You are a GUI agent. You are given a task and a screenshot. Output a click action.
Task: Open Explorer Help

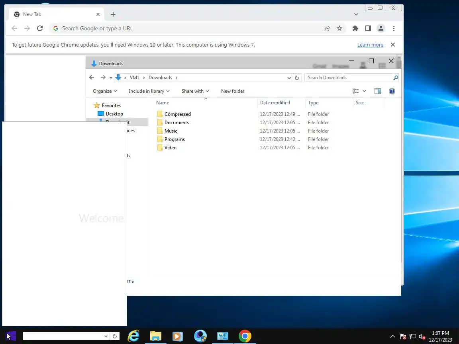click(x=392, y=91)
